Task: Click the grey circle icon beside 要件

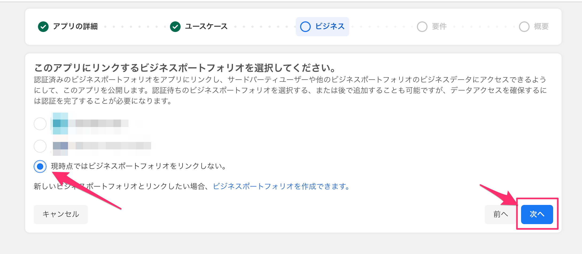Action: [x=422, y=27]
